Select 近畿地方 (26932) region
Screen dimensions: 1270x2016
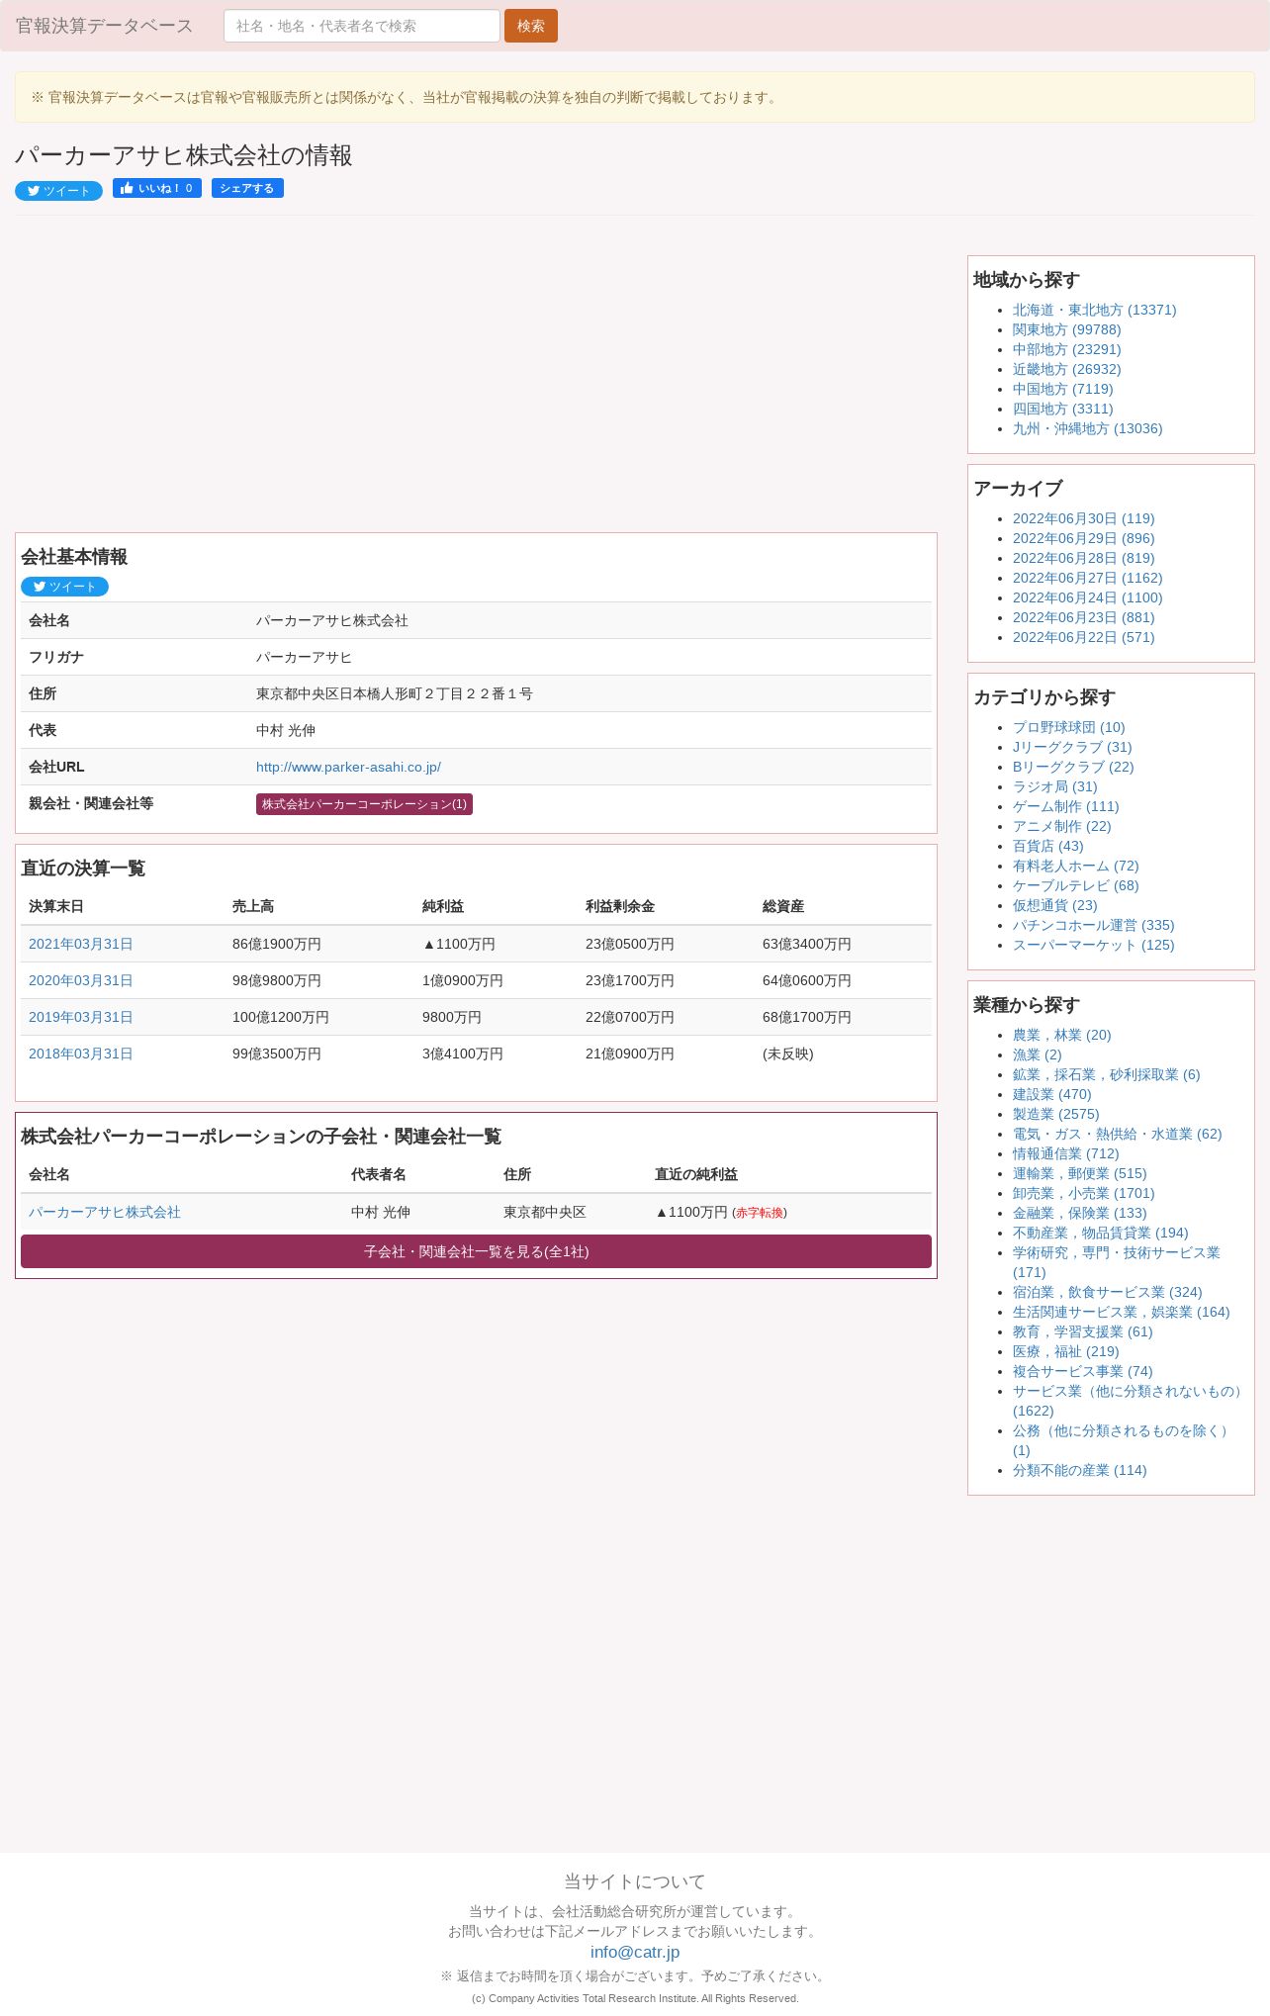[x=1066, y=369]
